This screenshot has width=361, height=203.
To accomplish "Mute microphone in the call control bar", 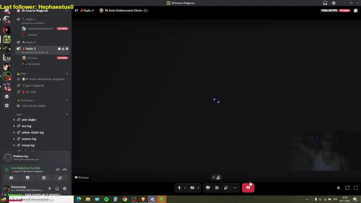I will point(179,188).
